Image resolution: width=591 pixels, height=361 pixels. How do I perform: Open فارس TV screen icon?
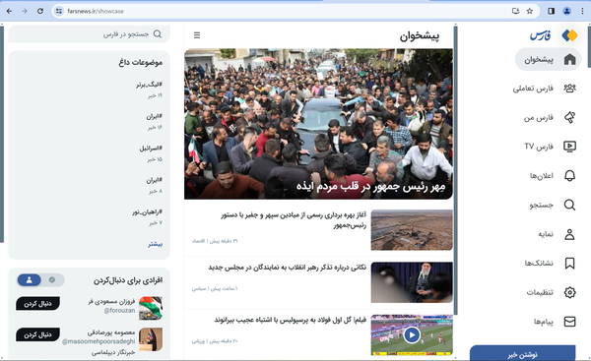coord(569,146)
